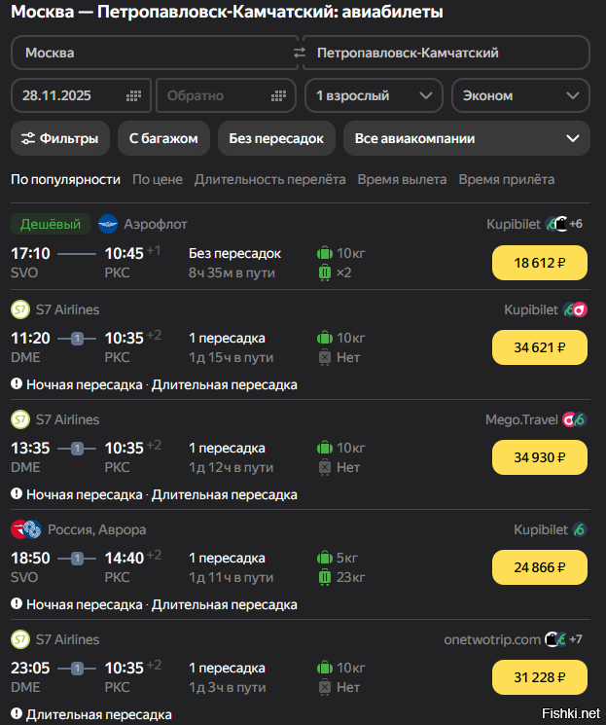Screen dimensions: 606x725
Task: Toggle the "С багажом" filter
Action: pos(163,138)
